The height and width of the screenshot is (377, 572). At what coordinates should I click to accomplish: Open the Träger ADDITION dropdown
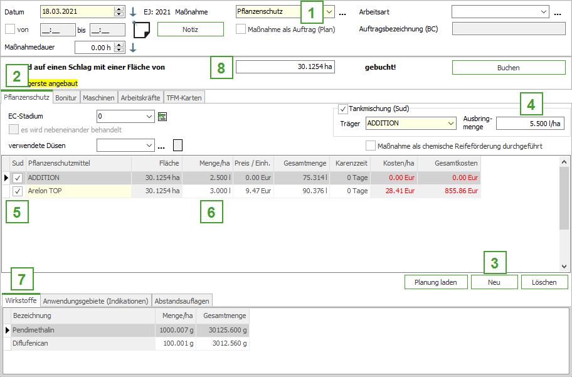click(452, 124)
